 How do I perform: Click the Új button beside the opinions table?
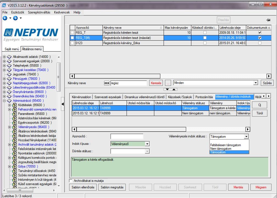point(259,105)
